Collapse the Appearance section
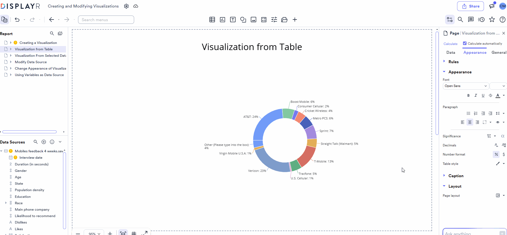This screenshot has height=235, width=507. point(444,72)
